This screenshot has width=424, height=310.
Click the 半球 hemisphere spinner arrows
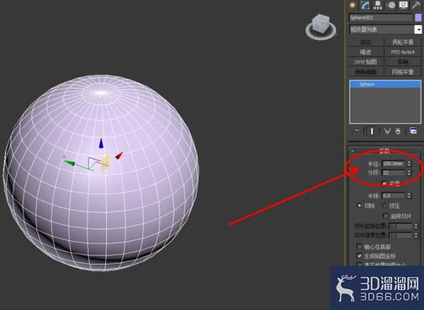409,196
